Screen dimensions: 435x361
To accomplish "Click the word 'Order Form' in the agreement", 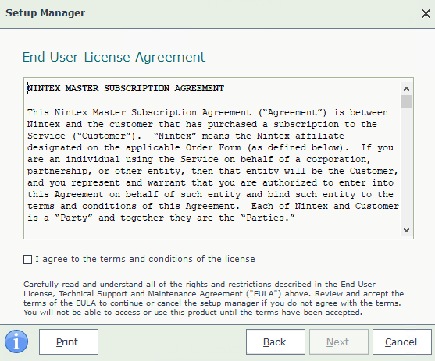I will [213, 147].
